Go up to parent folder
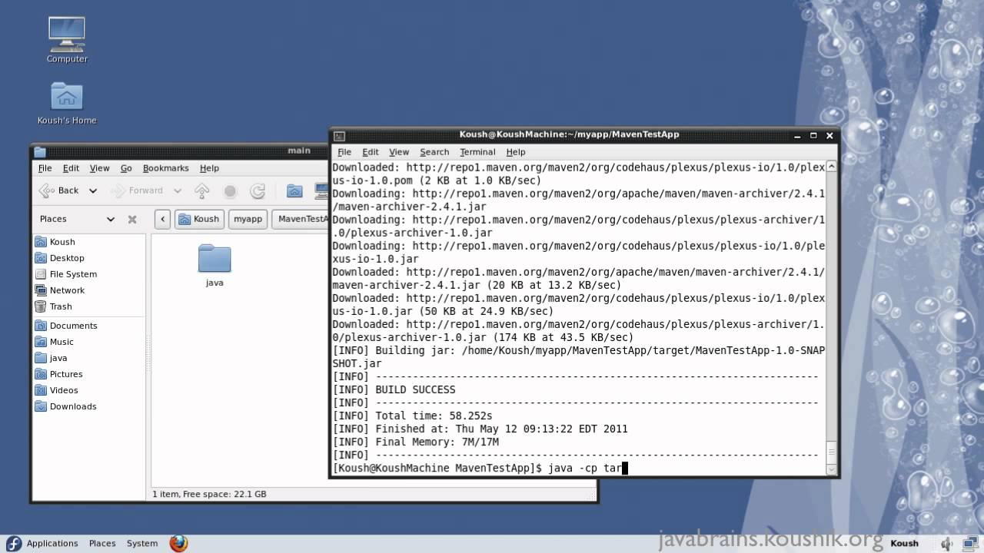Viewport: 984px width, 553px height. [x=202, y=190]
